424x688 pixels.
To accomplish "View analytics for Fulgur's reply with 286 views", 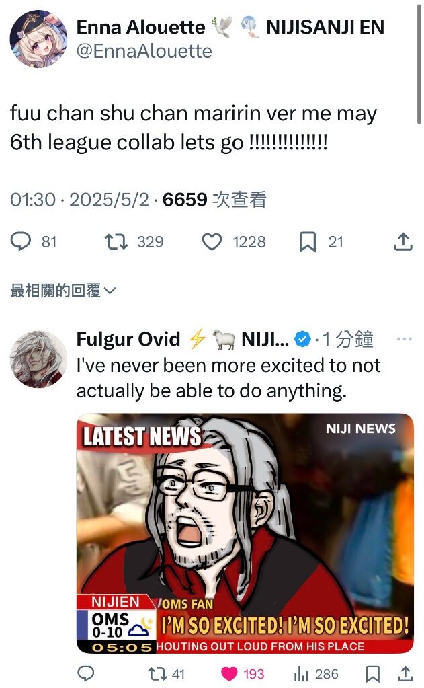I will point(301,673).
